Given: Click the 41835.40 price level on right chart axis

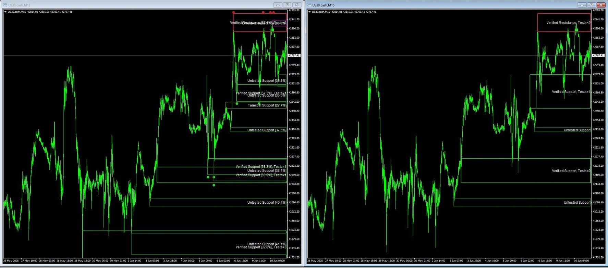Looking at the screenshot, I should [598, 248].
